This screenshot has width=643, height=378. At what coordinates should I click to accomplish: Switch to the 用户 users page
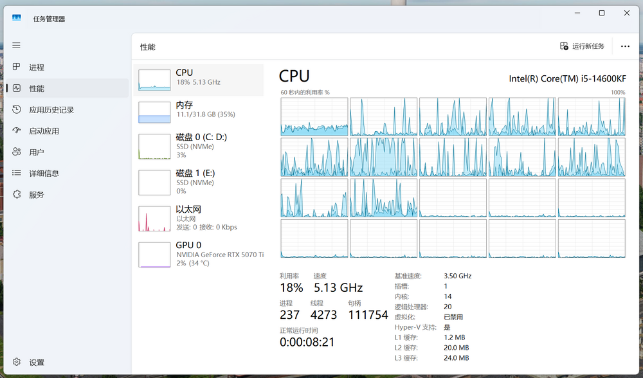coord(68,152)
